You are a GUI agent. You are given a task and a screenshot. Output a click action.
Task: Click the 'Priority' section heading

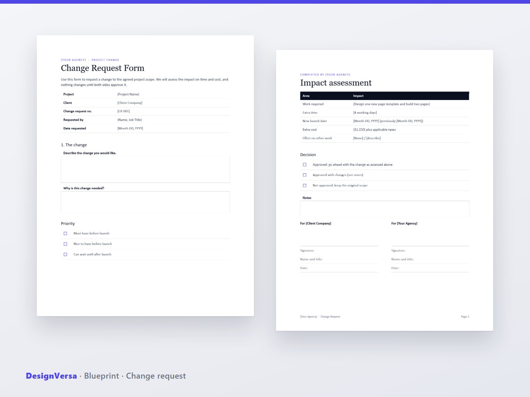(x=68, y=223)
